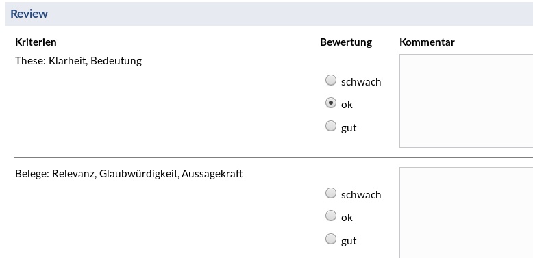This screenshot has width=533, height=258.
Task: Click the 'Belege: Relevanz, Glaubwürdigkeit, Aussagekraft' text
Action: click(x=129, y=174)
